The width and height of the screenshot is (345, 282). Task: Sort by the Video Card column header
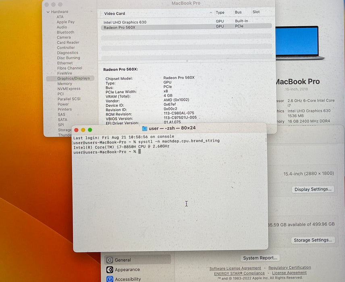click(114, 13)
